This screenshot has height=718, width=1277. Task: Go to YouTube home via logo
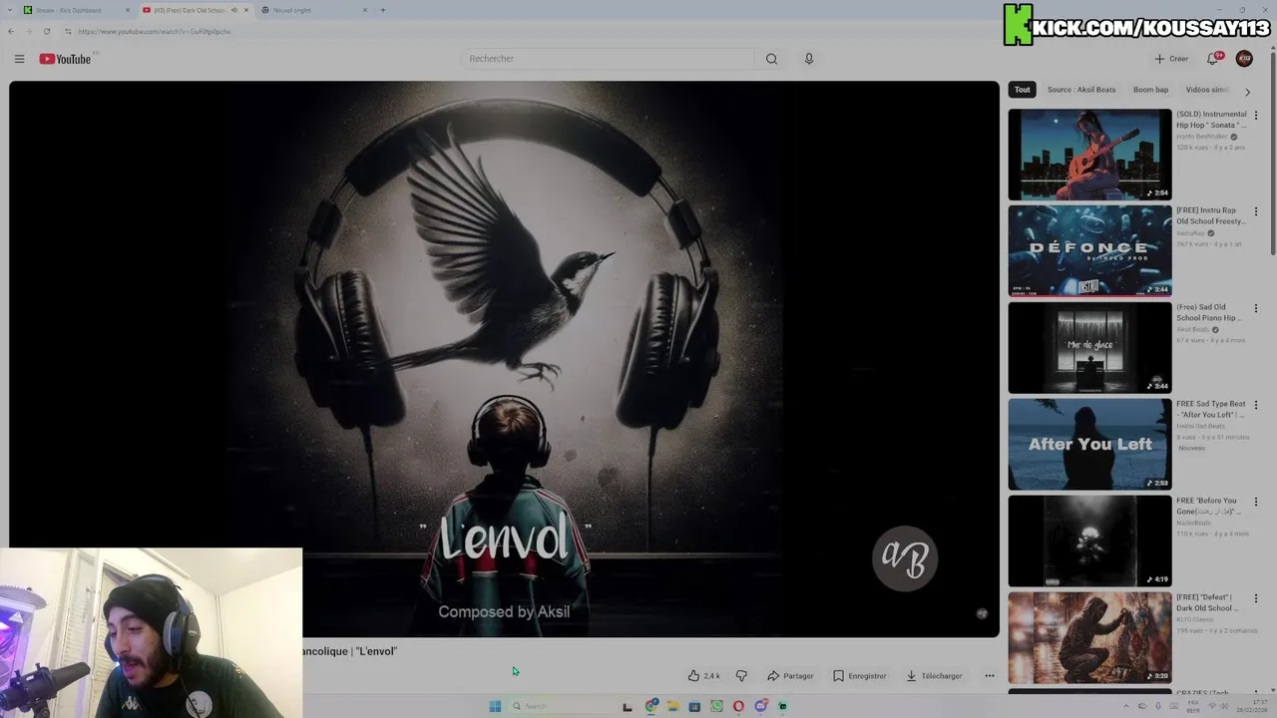click(66, 59)
